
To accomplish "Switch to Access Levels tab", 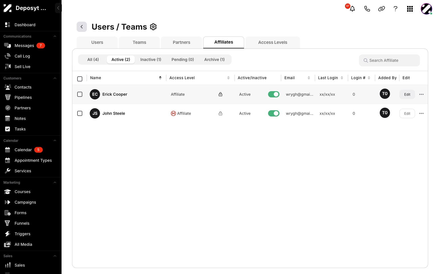I will point(273,42).
